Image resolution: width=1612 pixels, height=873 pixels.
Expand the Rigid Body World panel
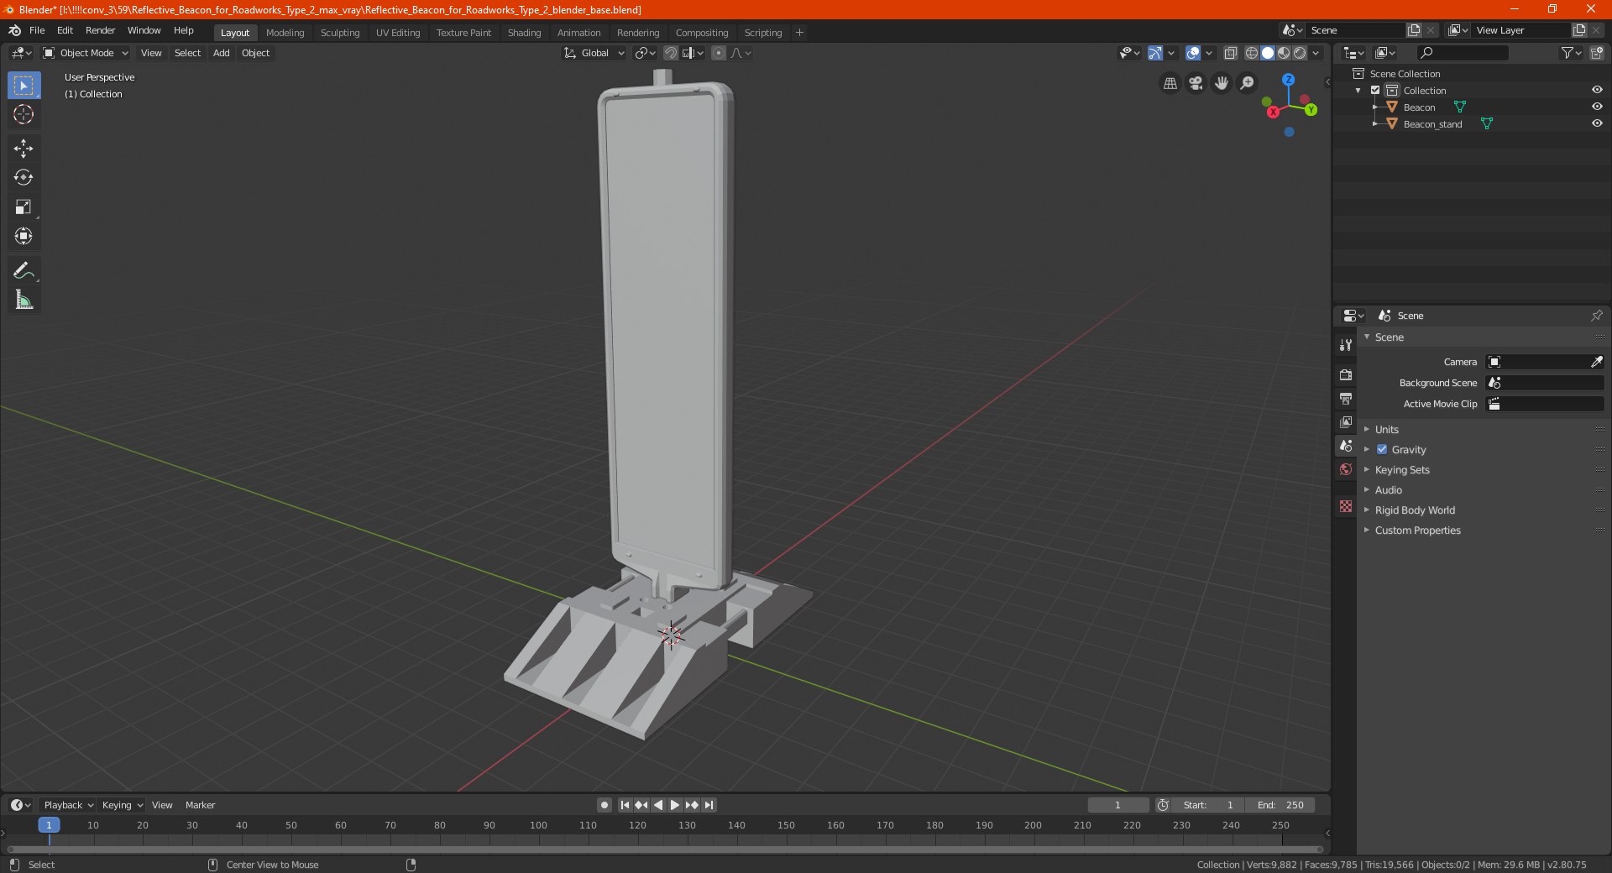tap(1415, 510)
